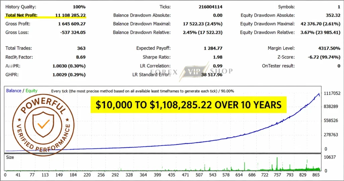Click the green 'Equity' chart legend
This screenshot has height=181, width=344.
(31, 91)
